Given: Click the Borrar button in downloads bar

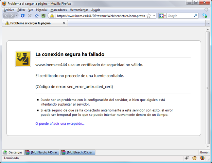Looking at the screenshot, I should [204, 152].
